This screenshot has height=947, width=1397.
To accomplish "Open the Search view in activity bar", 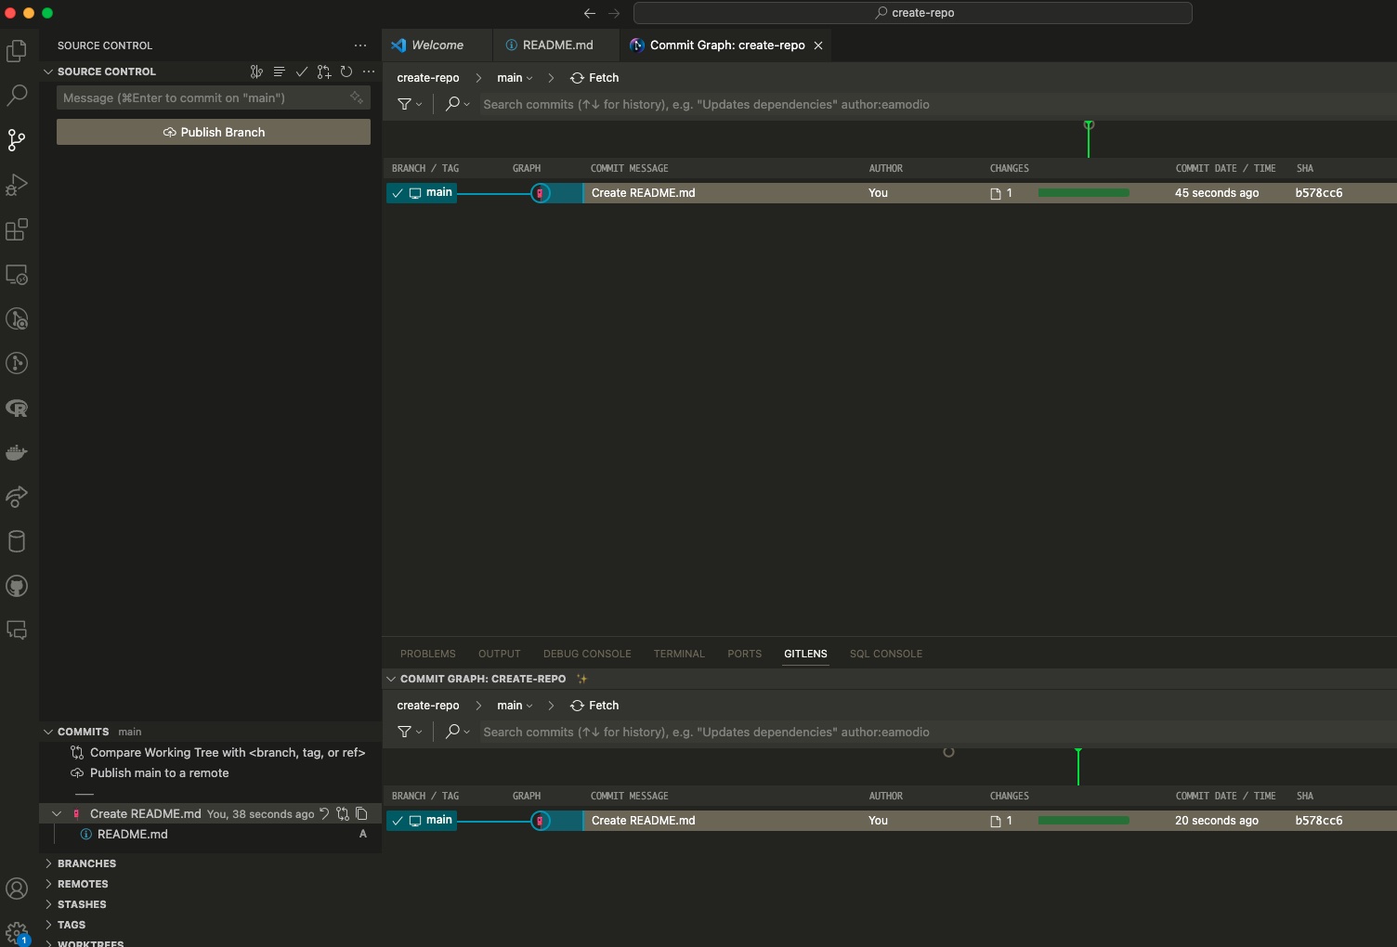I will click(x=17, y=96).
